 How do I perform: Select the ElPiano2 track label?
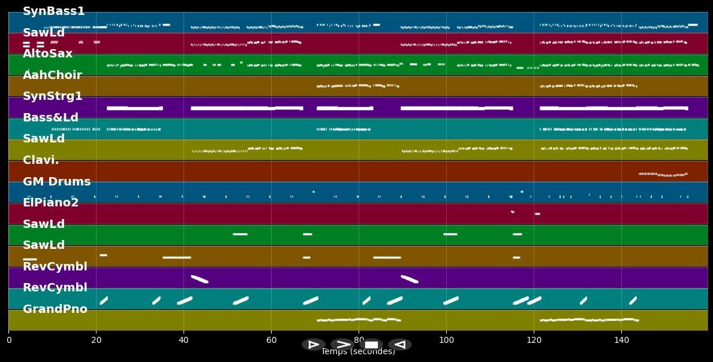tap(50, 202)
